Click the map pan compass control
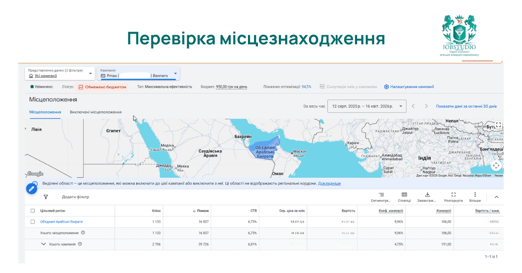 click(x=496, y=166)
